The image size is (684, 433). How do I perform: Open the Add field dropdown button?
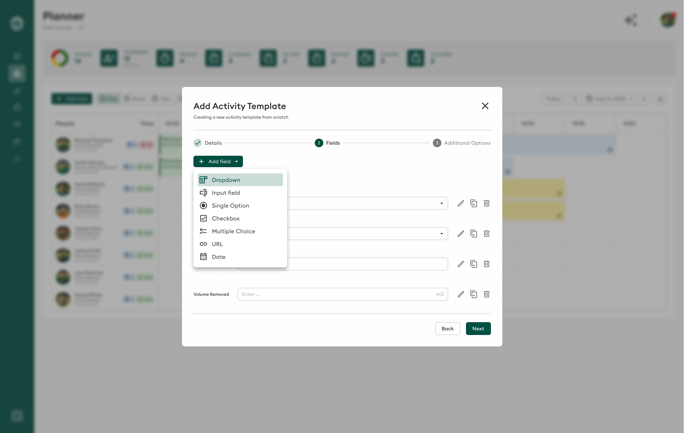218,161
